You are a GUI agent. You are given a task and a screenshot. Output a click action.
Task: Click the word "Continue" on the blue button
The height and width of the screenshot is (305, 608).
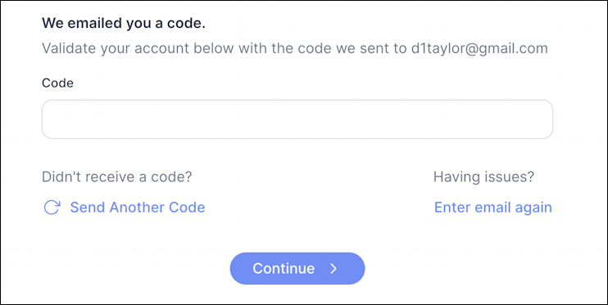[284, 268]
